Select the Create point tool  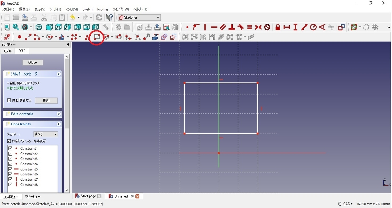pos(19,37)
